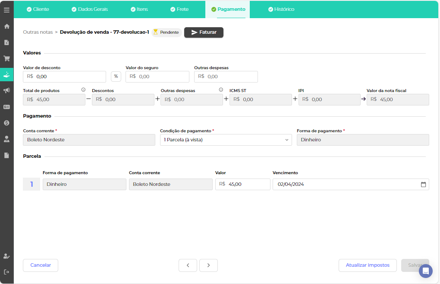Open the shopping cart section in sidebar
The image size is (440, 284).
coord(6,58)
